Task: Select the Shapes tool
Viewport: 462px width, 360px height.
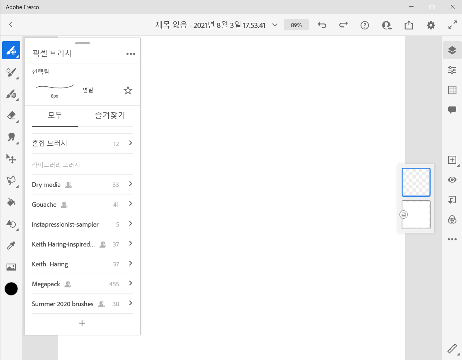Action: (11, 224)
